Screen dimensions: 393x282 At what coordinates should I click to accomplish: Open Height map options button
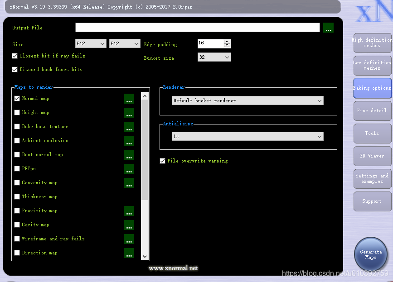pos(129,113)
